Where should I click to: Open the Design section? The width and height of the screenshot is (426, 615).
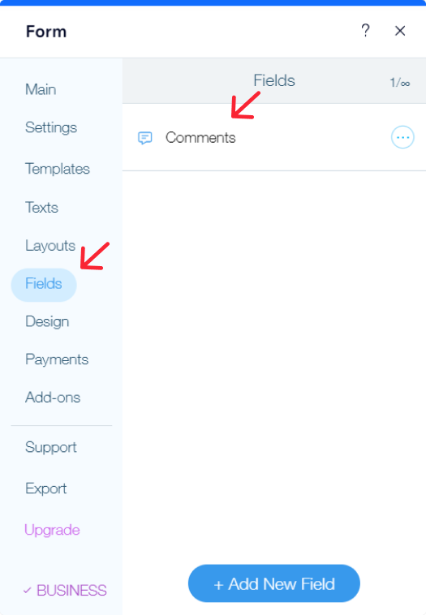click(x=47, y=321)
